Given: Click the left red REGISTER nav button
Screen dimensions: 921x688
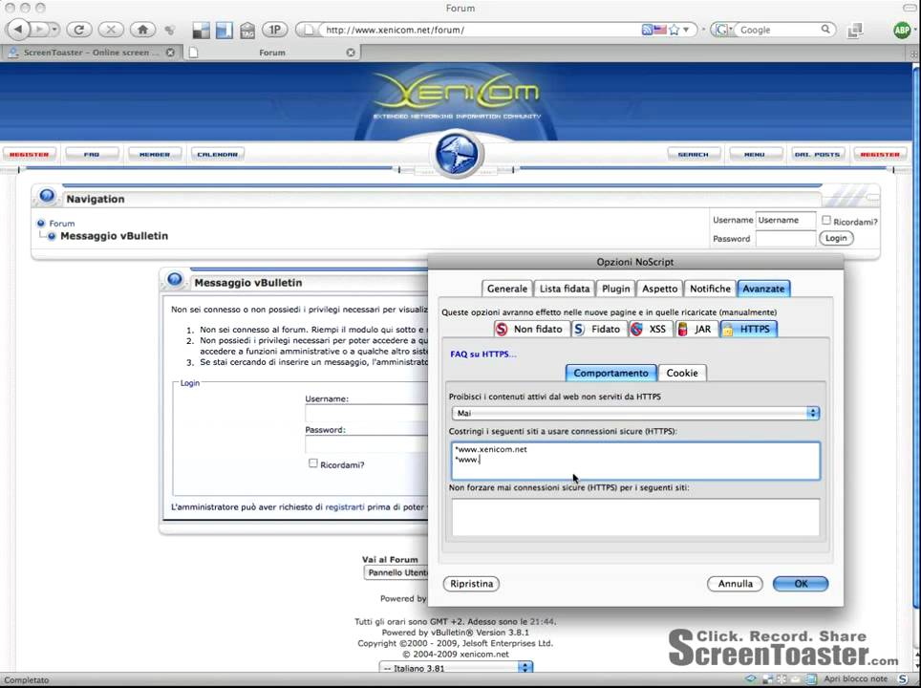Looking at the screenshot, I should point(30,154).
